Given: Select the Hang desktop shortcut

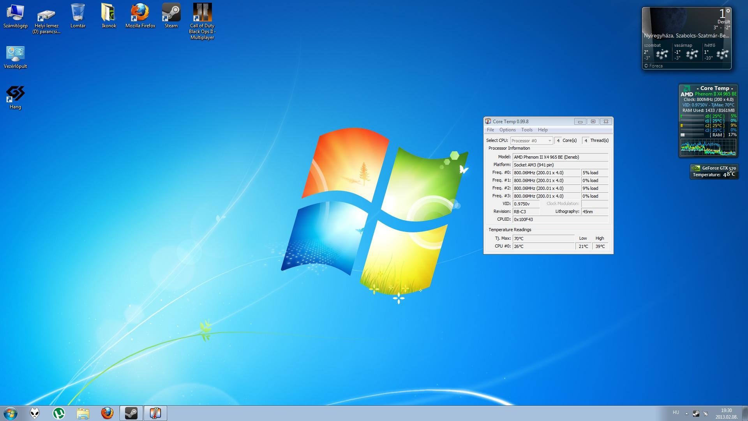Looking at the screenshot, I should pyautogui.click(x=16, y=98).
